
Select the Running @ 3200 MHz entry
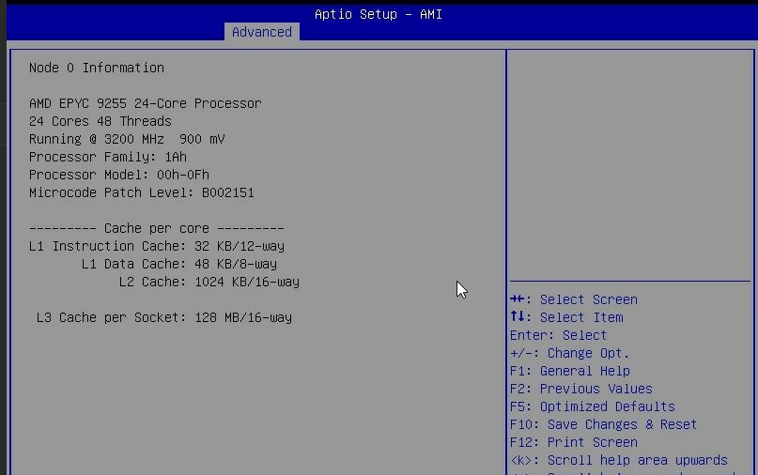(x=127, y=139)
